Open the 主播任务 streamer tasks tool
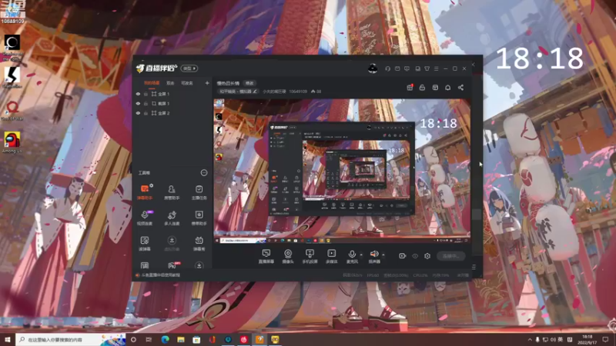616x346 pixels. 199,192
